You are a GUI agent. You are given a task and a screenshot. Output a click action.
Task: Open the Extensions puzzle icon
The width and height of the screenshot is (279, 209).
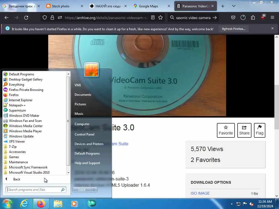pos(253,18)
